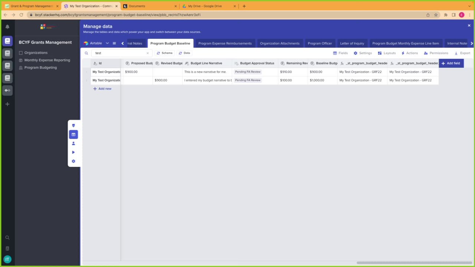Switch to Program Budget Baseline tab

[170, 43]
